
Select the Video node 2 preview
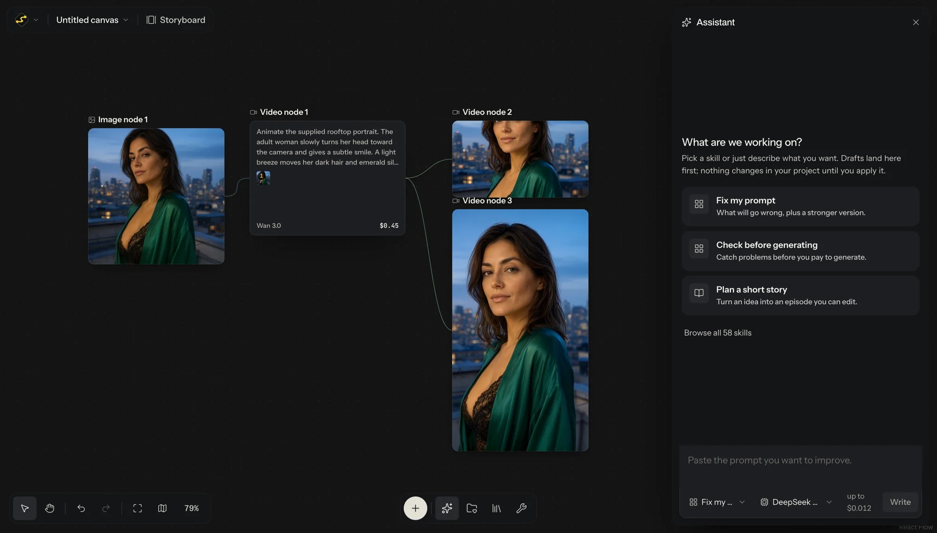click(520, 159)
